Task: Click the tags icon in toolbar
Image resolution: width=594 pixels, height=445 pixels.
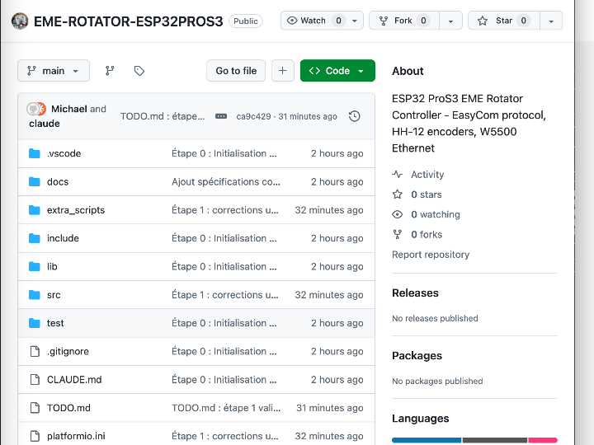Action: [x=139, y=71]
